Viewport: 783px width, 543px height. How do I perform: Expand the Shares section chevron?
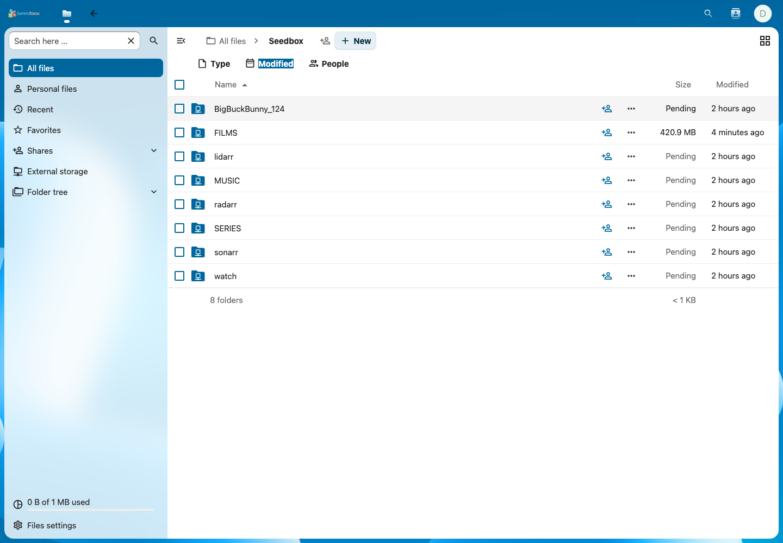tap(154, 150)
